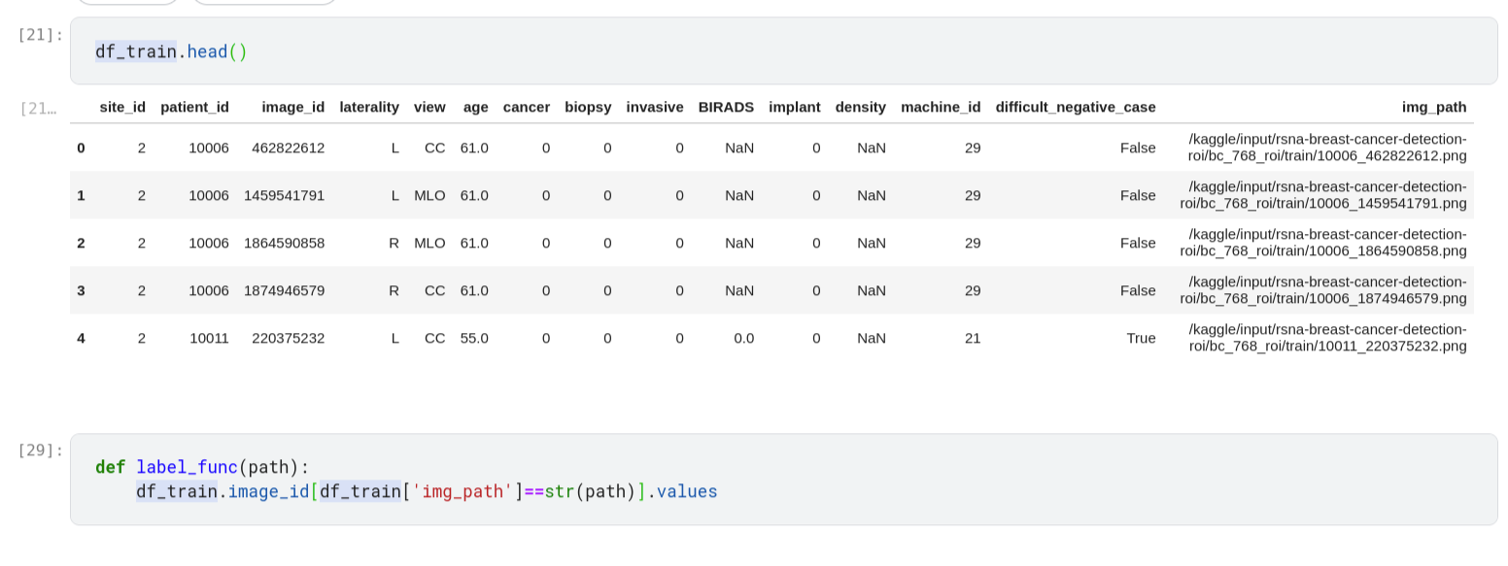Select the [21] input cell prompt
1508x566 pixels.
[x=40, y=35]
